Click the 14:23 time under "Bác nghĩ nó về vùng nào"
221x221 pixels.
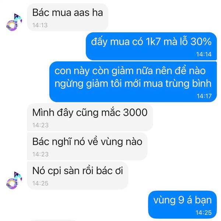pyautogui.click(x=41, y=154)
